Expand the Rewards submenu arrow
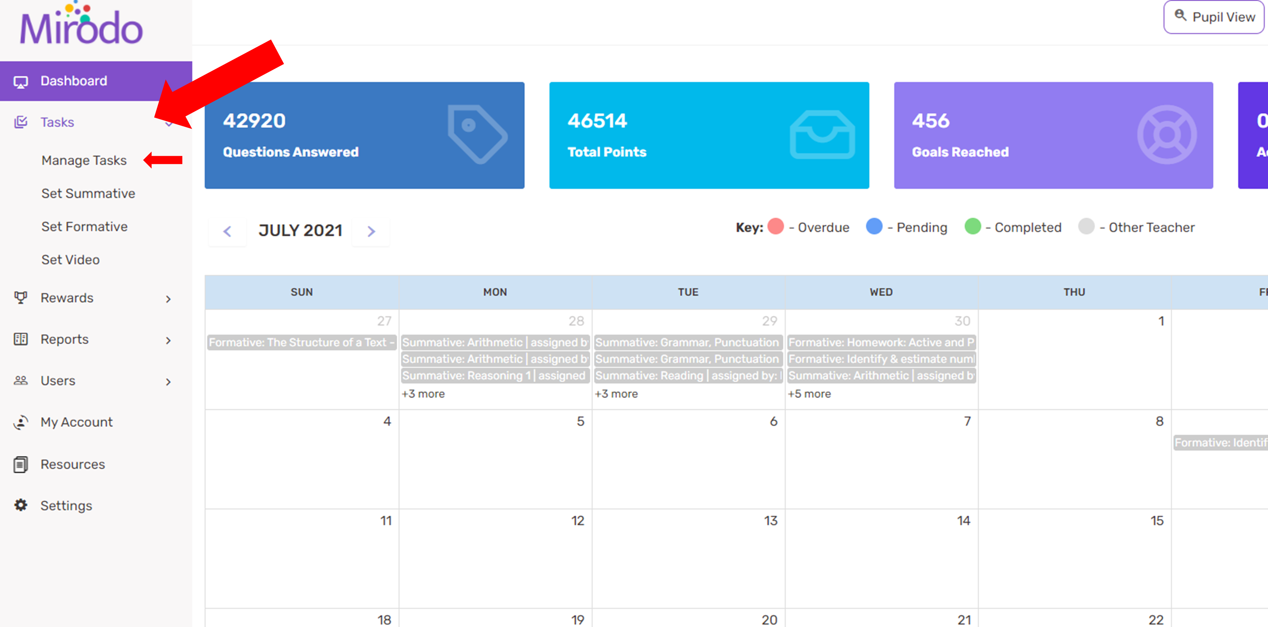This screenshot has width=1268, height=627. [x=168, y=299]
